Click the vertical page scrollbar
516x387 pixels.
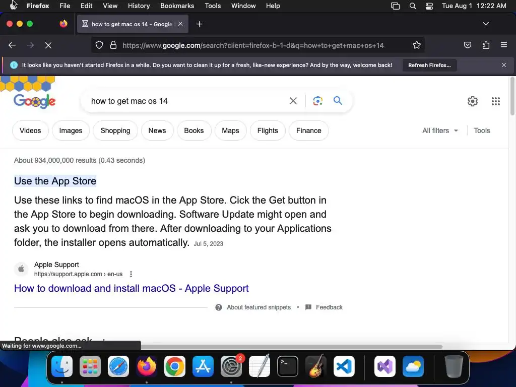tap(512, 96)
